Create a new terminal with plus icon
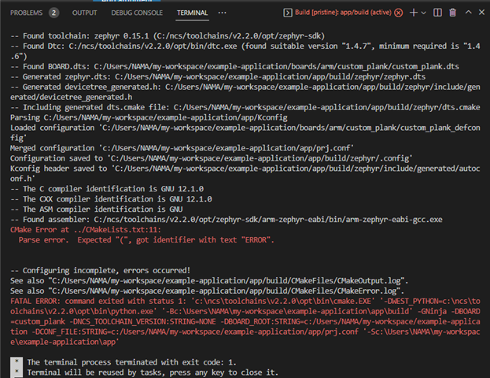The image size is (490, 378). (414, 13)
